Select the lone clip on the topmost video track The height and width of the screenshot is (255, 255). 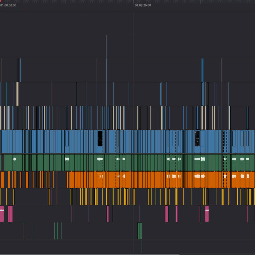pyautogui.click(x=106, y=46)
